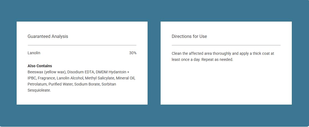Select the Lanolin ingredient label

[x=34, y=53]
